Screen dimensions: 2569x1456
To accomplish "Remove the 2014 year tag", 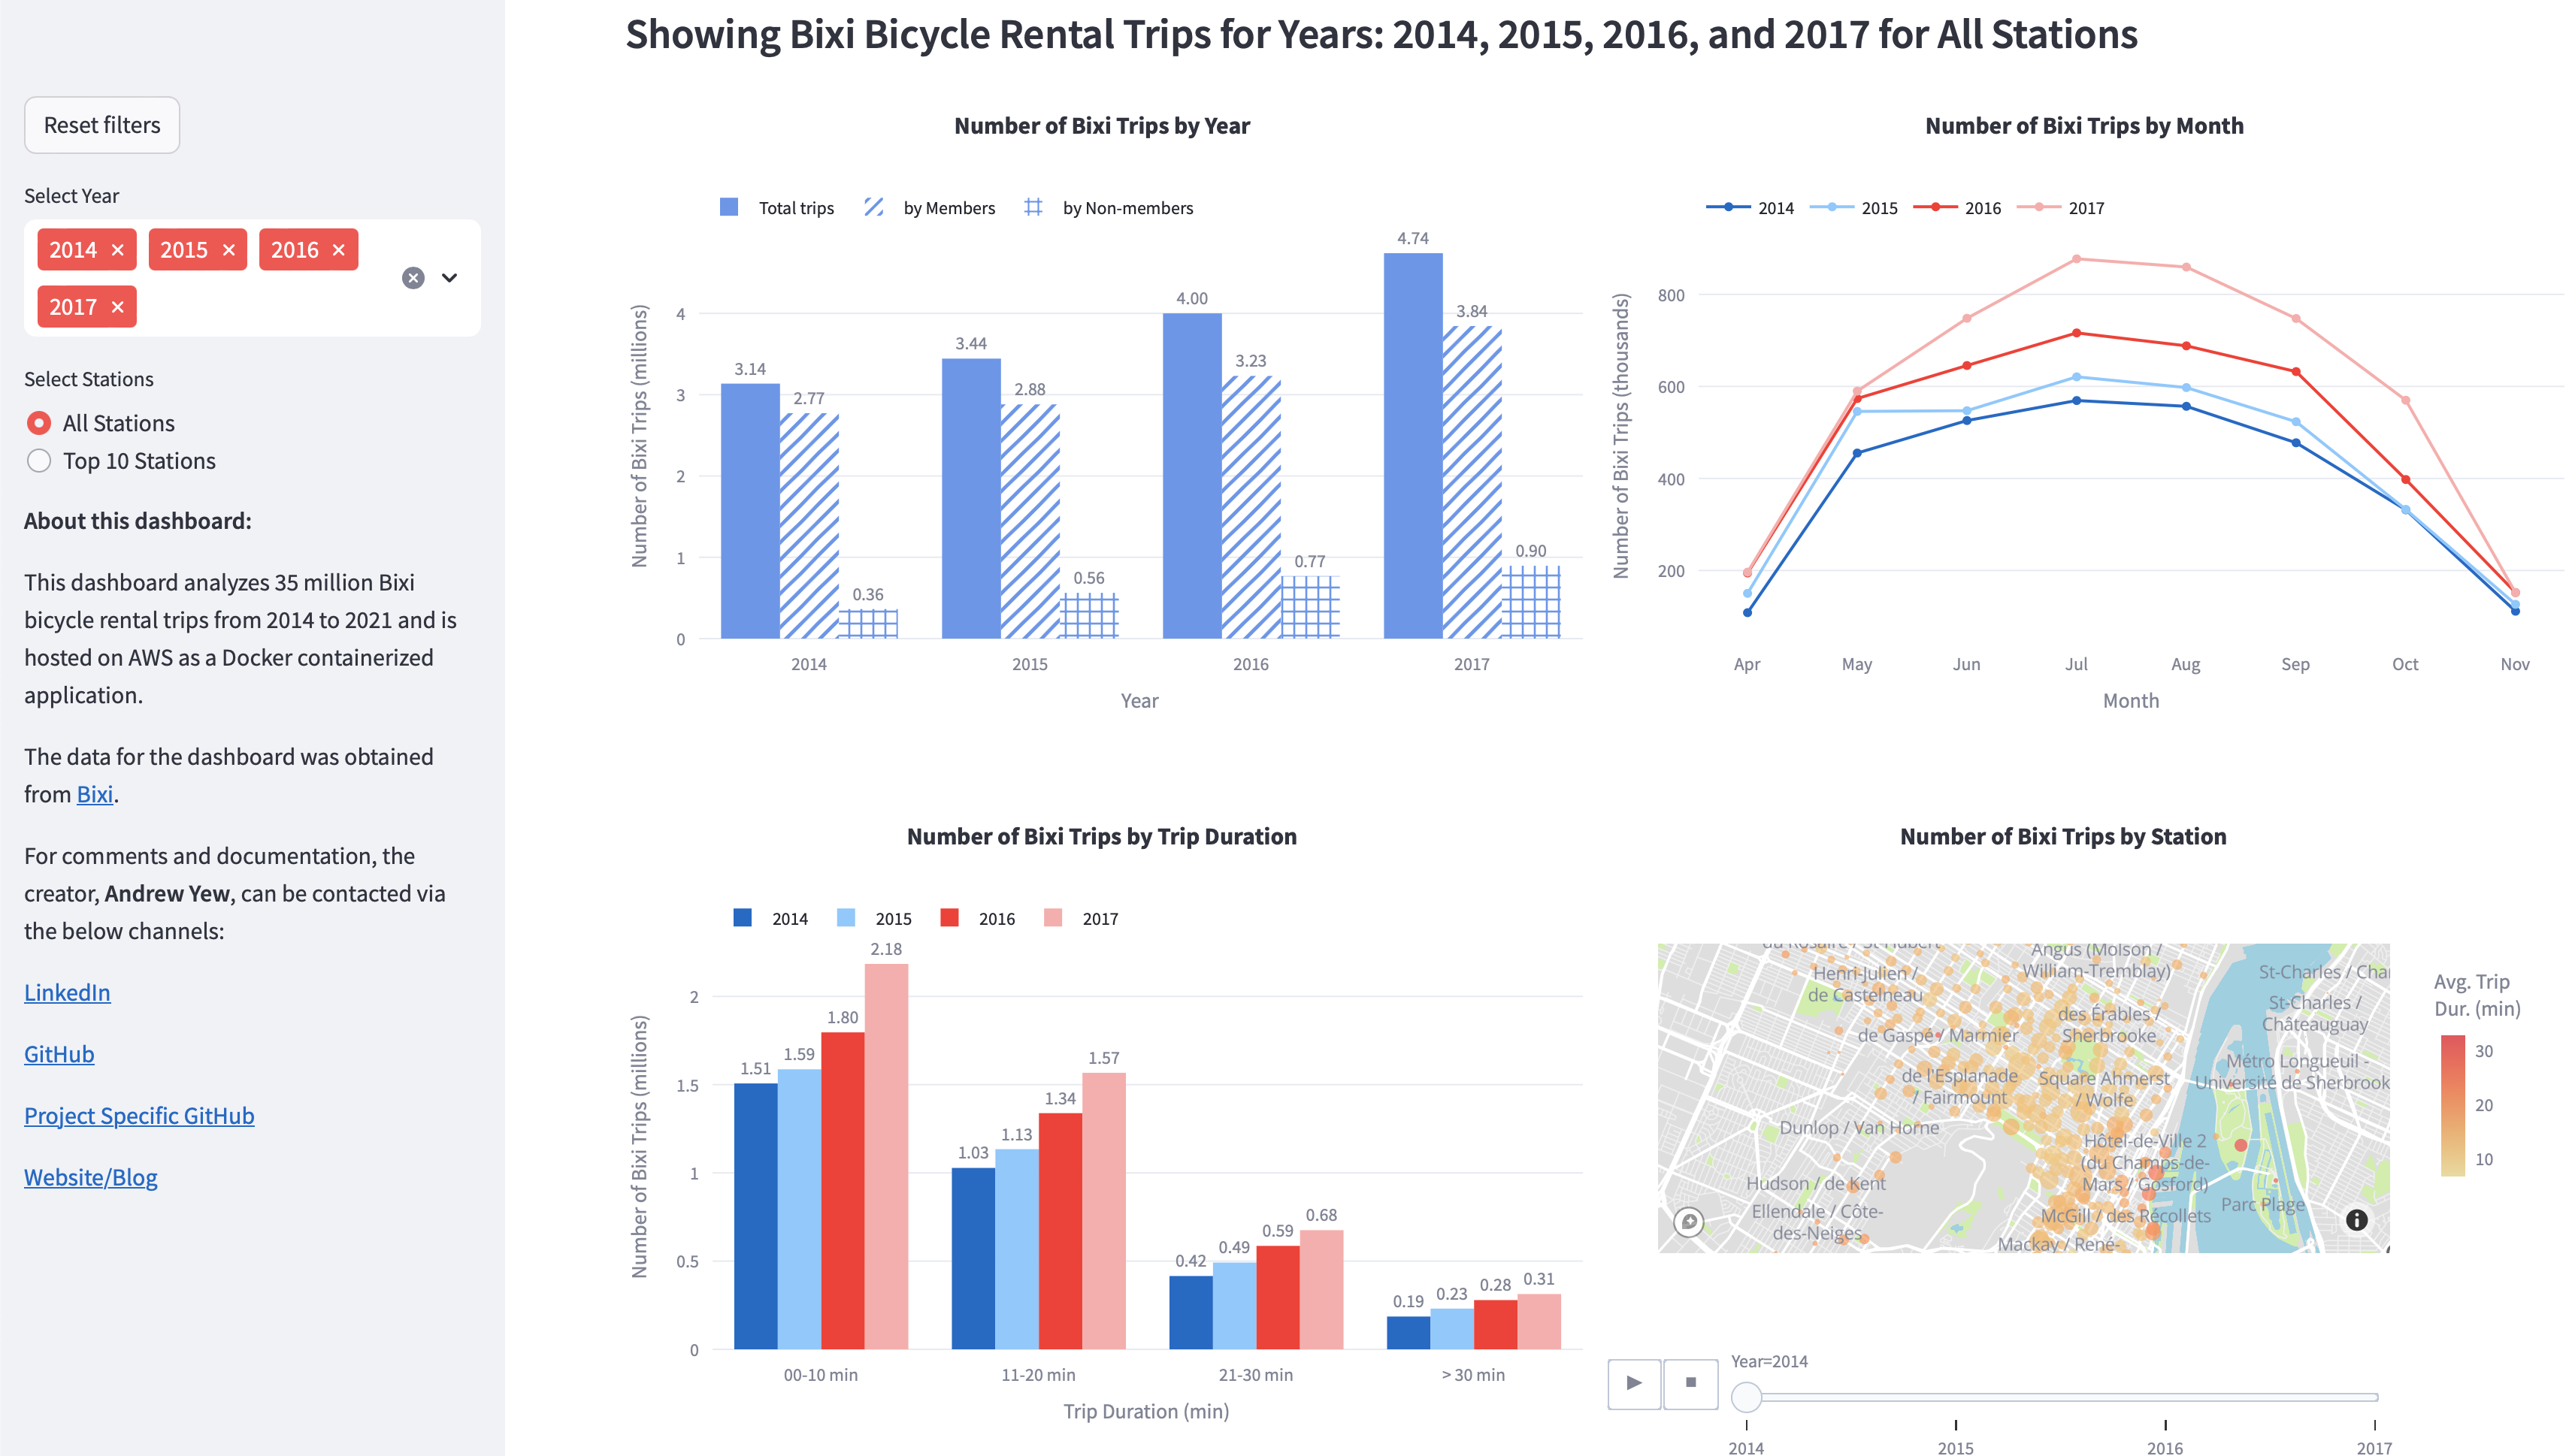I will pos(117,250).
